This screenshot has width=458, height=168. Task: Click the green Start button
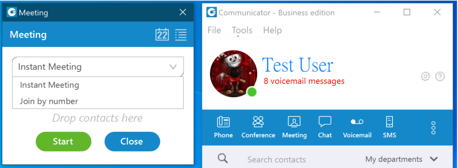tap(64, 142)
